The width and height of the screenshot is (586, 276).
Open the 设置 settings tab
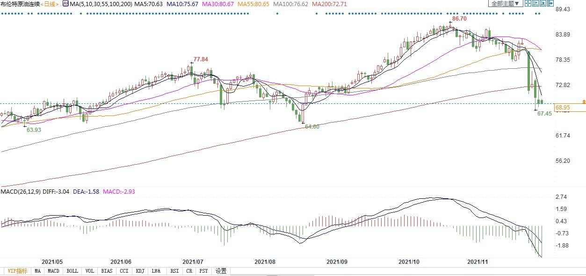[221, 271]
